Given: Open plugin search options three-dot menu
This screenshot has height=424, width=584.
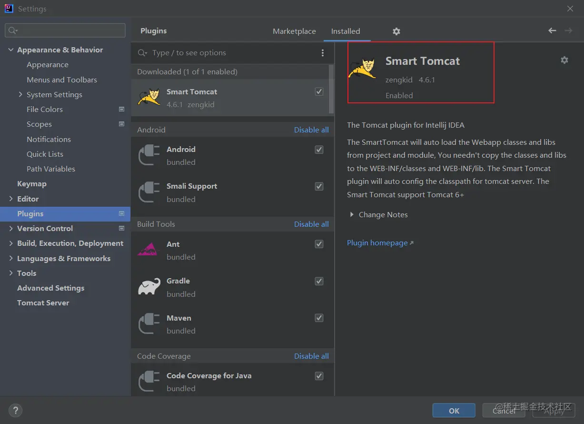Looking at the screenshot, I should click(x=323, y=53).
